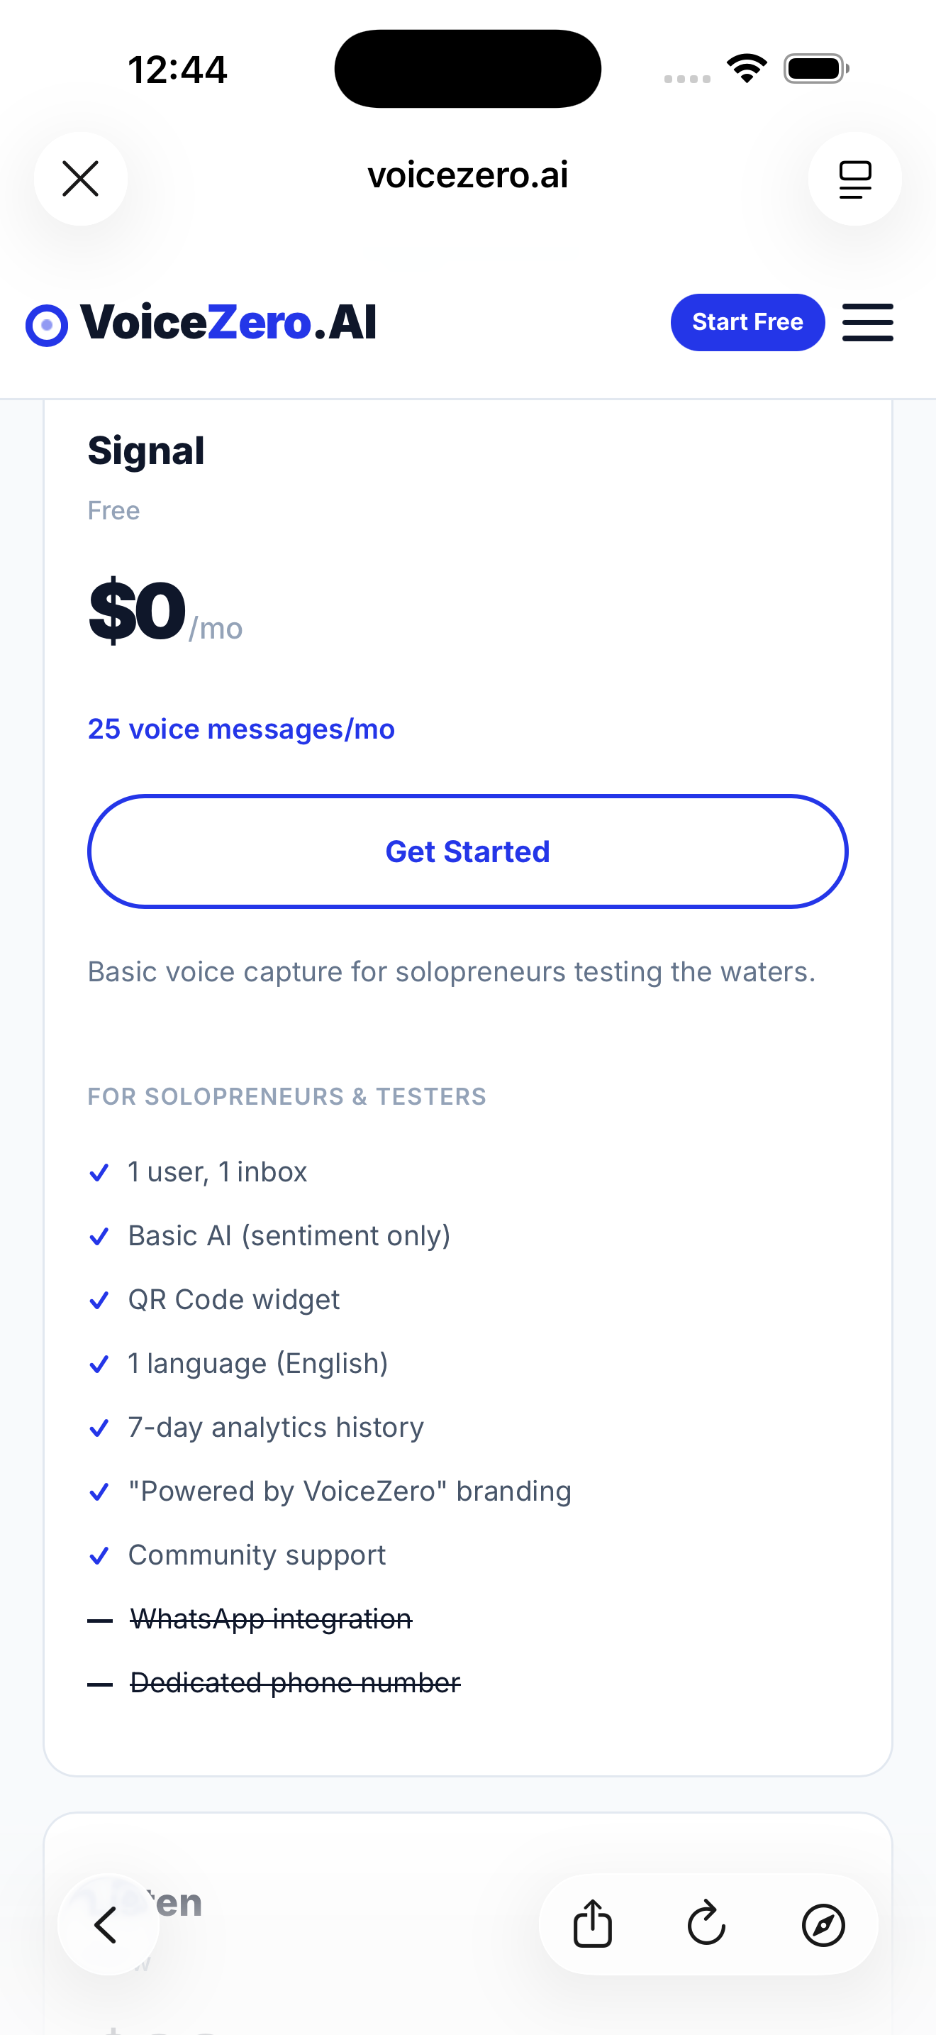Tap the Wi-Fi icon in the status bar
The height and width of the screenshot is (2035, 936).
[x=747, y=68]
